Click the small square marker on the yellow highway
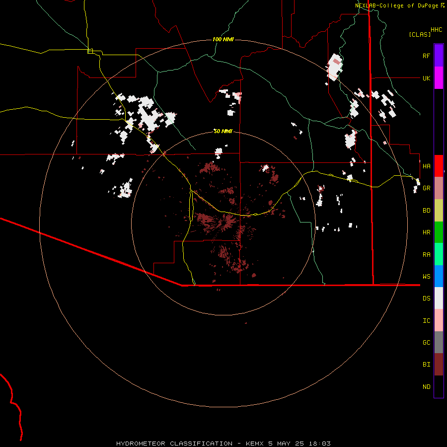447x447 pixels. (x=90, y=51)
